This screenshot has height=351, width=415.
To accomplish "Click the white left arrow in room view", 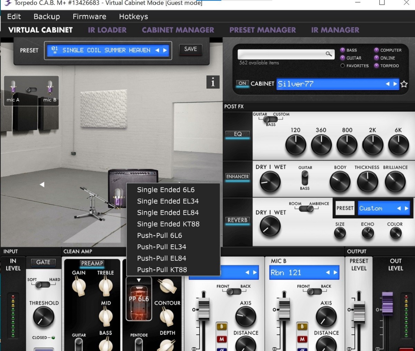I will click(x=42, y=184).
